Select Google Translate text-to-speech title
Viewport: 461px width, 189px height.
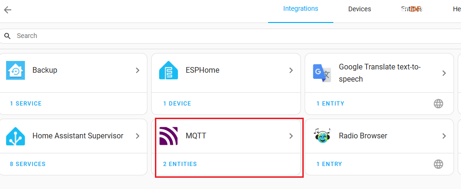click(x=380, y=73)
